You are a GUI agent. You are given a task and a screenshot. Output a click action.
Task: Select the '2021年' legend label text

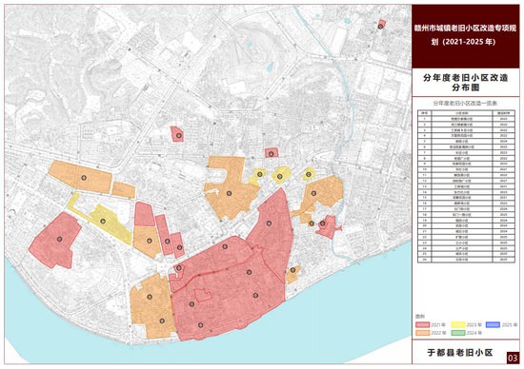(x=438, y=325)
